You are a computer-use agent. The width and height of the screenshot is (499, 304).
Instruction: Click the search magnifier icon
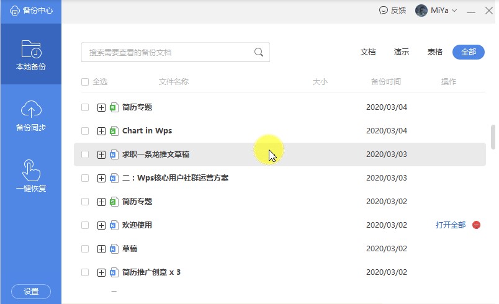259,52
